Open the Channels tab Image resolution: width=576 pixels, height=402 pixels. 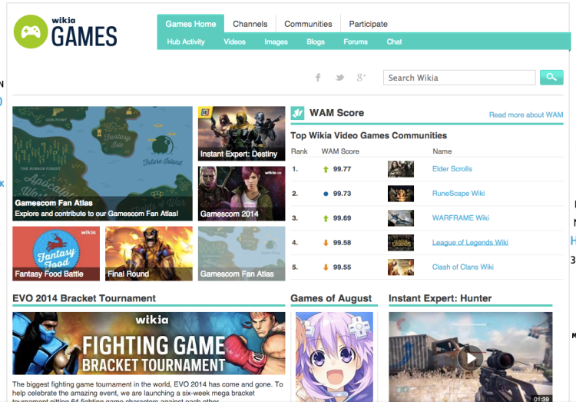click(x=250, y=24)
